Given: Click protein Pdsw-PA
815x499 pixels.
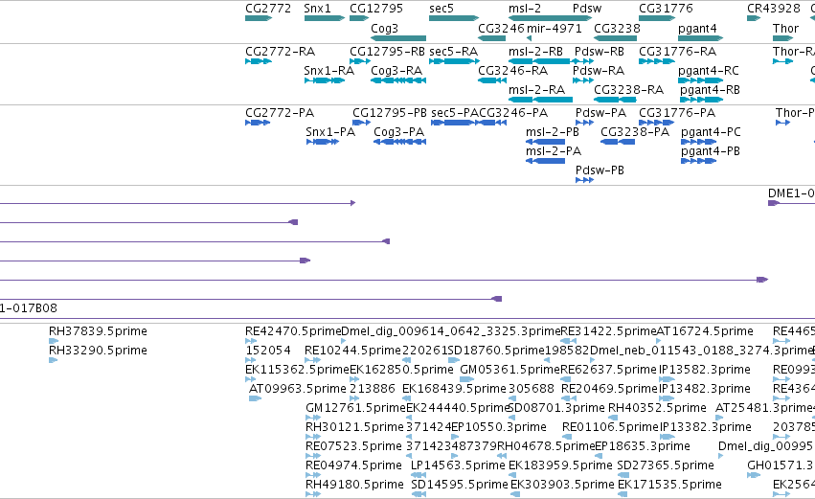Looking at the screenshot, I should pyautogui.click(x=600, y=113).
